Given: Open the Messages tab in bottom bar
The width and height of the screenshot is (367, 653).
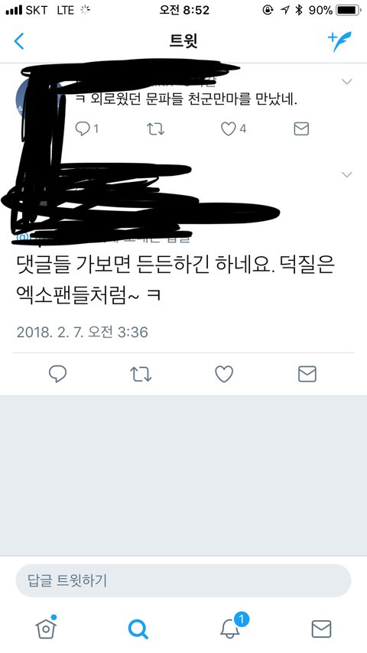Looking at the screenshot, I should coord(322,629).
